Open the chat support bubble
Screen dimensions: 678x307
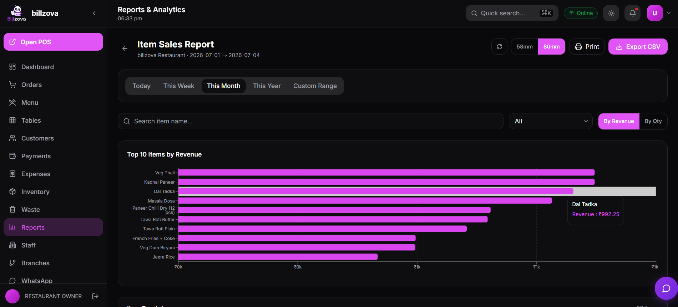tap(666, 288)
